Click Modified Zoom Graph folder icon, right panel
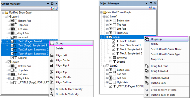Viewport: 190px width, 98px height. pos(105,12)
